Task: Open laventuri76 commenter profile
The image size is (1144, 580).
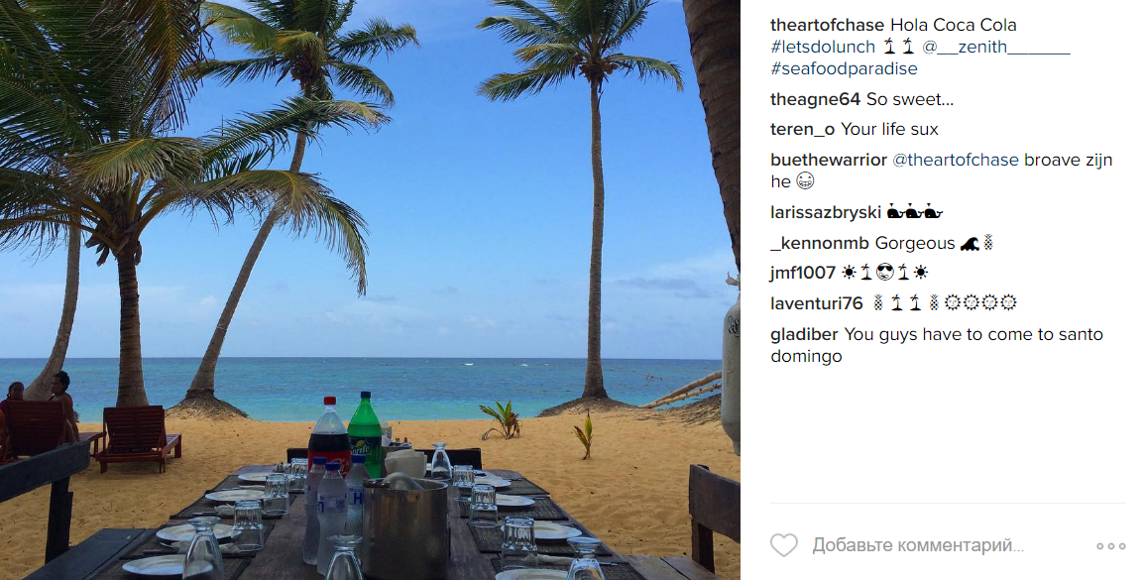Action: pos(817,302)
